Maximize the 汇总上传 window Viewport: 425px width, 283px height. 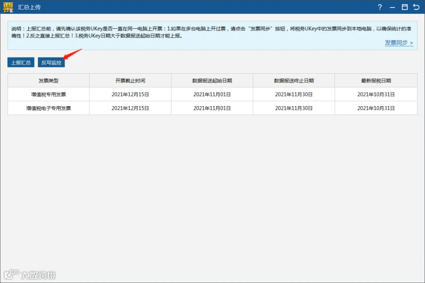(404, 7)
